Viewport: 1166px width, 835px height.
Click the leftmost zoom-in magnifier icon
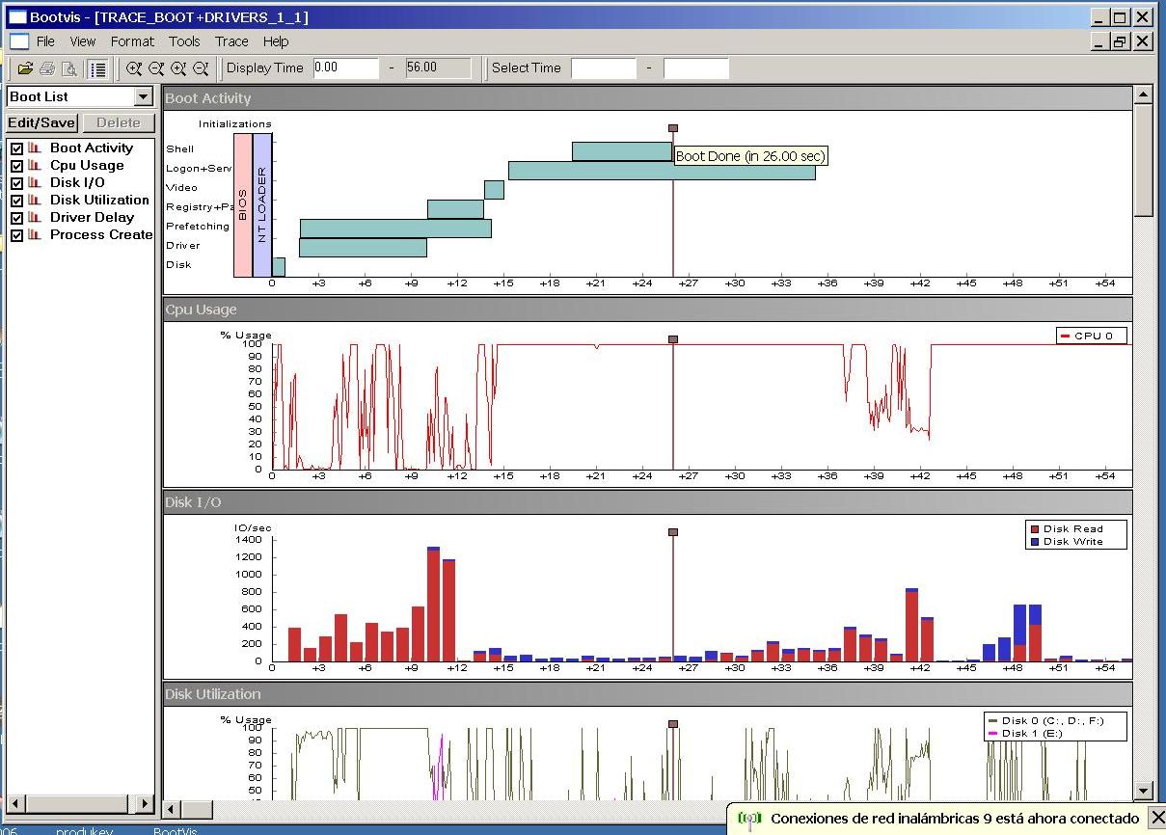click(134, 68)
